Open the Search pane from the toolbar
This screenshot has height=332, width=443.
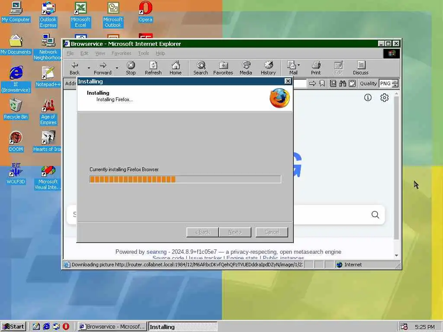tap(201, 68)
